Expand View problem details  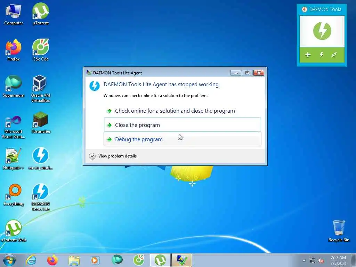click(113, 156)
